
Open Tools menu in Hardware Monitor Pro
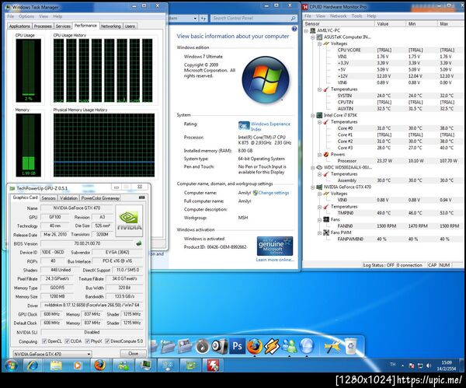356,16
